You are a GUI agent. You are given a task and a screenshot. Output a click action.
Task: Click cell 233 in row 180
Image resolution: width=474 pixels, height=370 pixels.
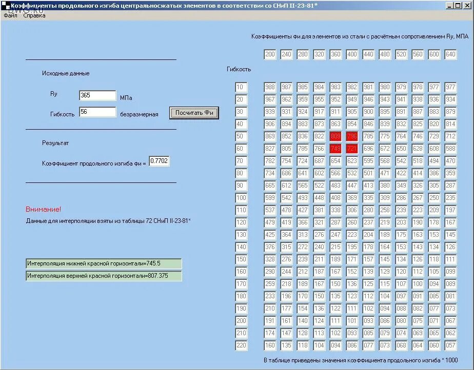coord(270,296)
